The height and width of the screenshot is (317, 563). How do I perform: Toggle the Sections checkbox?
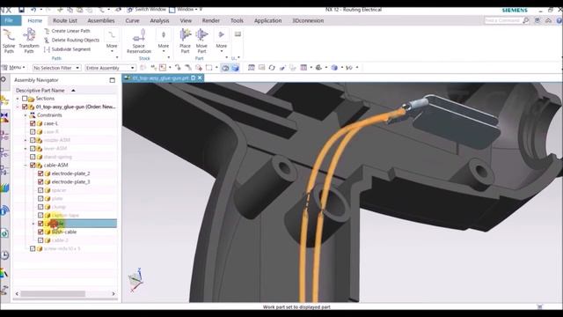tap(25, 99)
